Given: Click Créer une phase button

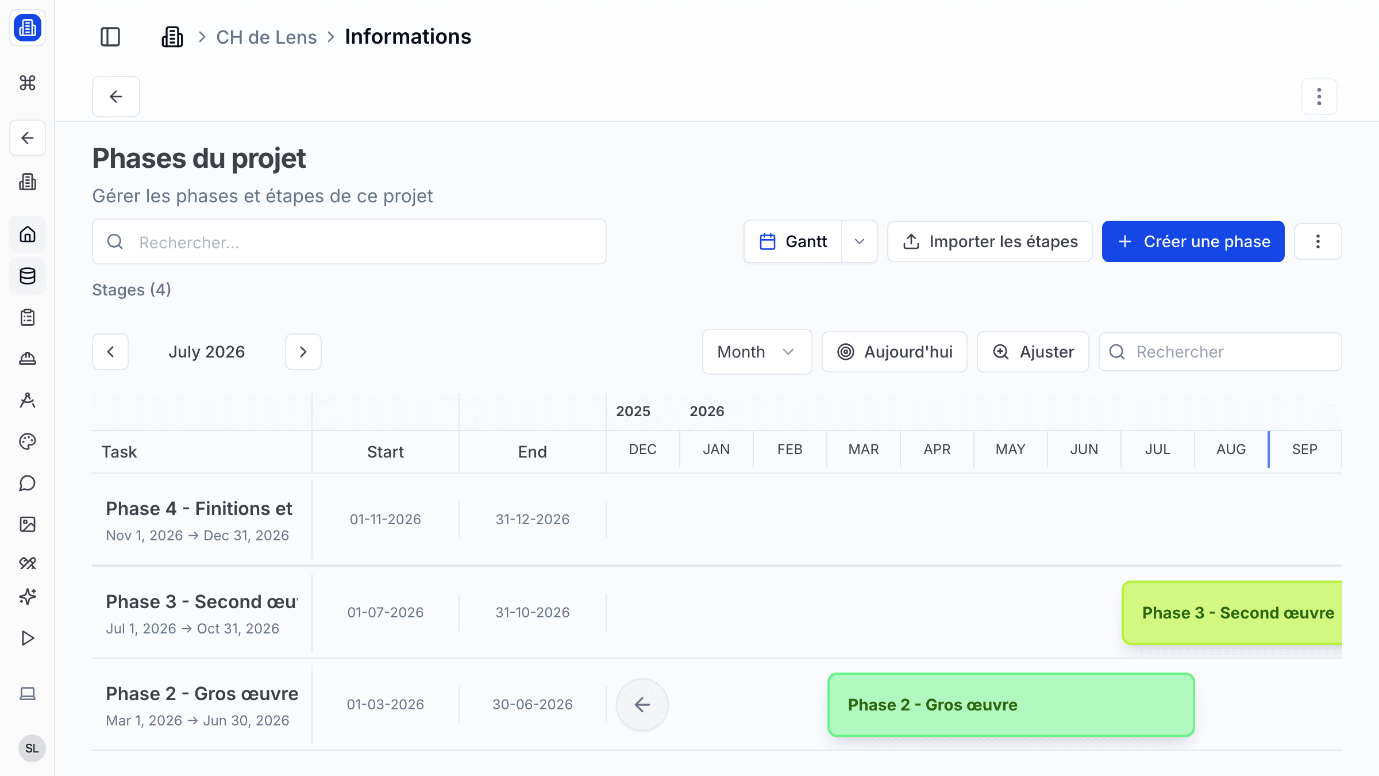Looking at the screenshot, I should (1193, 241).
